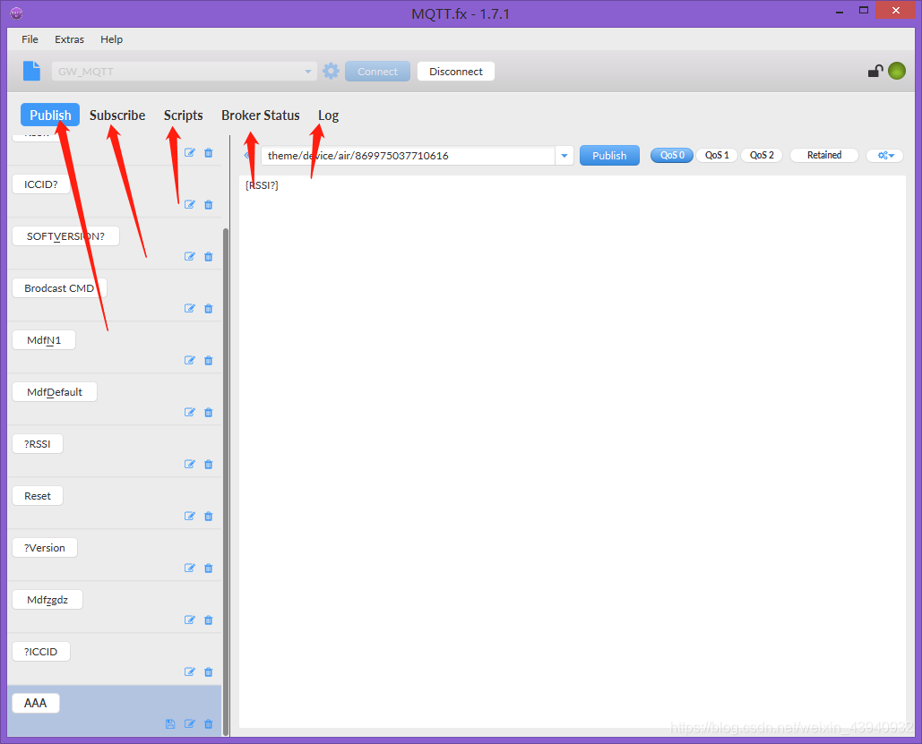Click the blue connection profile document icon
This screenshot has height=744, width=922.
click(x=31, y=71)
